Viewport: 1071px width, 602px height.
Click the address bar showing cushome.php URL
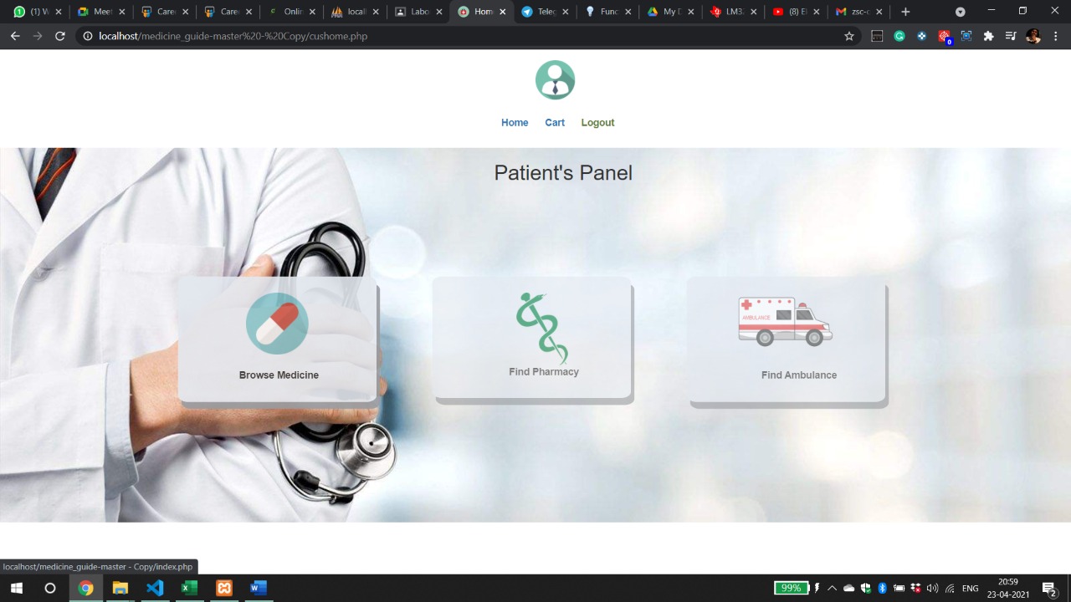pos(469,36)
